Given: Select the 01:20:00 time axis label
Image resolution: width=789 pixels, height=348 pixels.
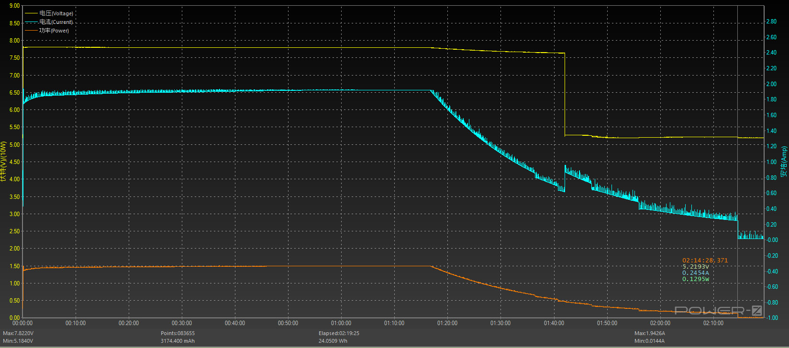Looking at the screenshot, I should [447, 323].
